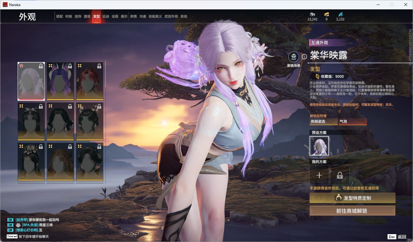Click the chat name 惟愿心灯长明

27,230
